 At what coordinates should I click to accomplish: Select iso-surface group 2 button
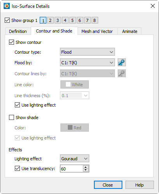click(50, 20)
